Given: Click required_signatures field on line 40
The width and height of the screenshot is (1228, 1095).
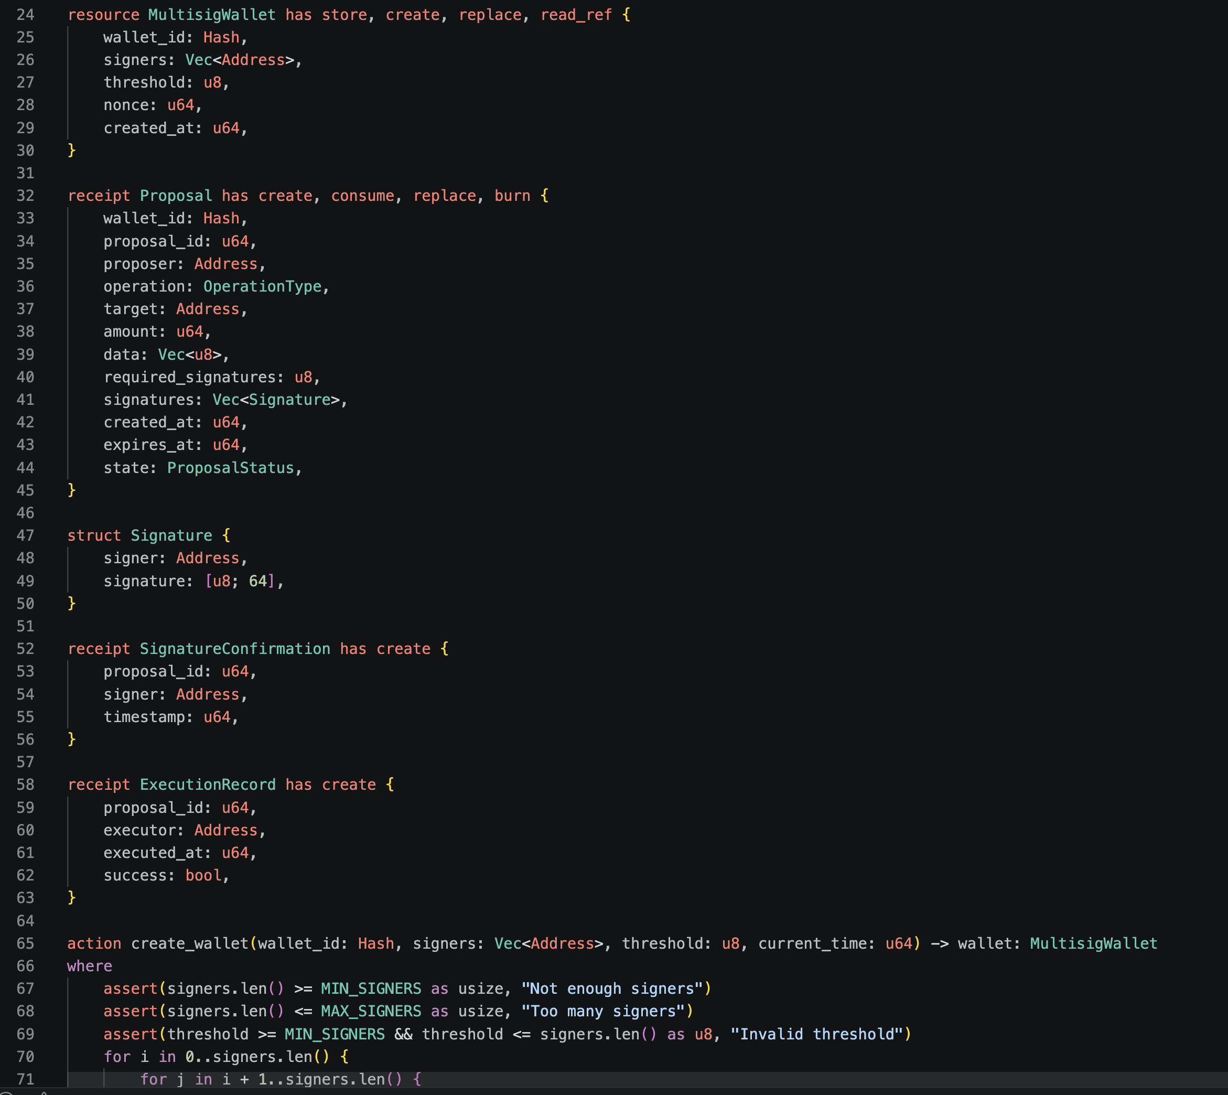Looking at the screenshot, I should click(x=189, y=377).
